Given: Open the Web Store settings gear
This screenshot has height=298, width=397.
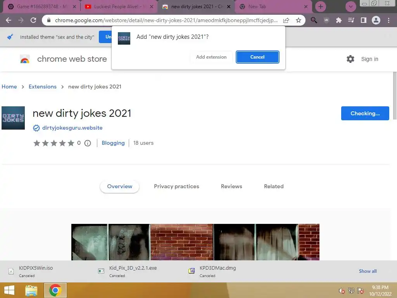Looking at the screenshot, I should [x=350, y=59].
